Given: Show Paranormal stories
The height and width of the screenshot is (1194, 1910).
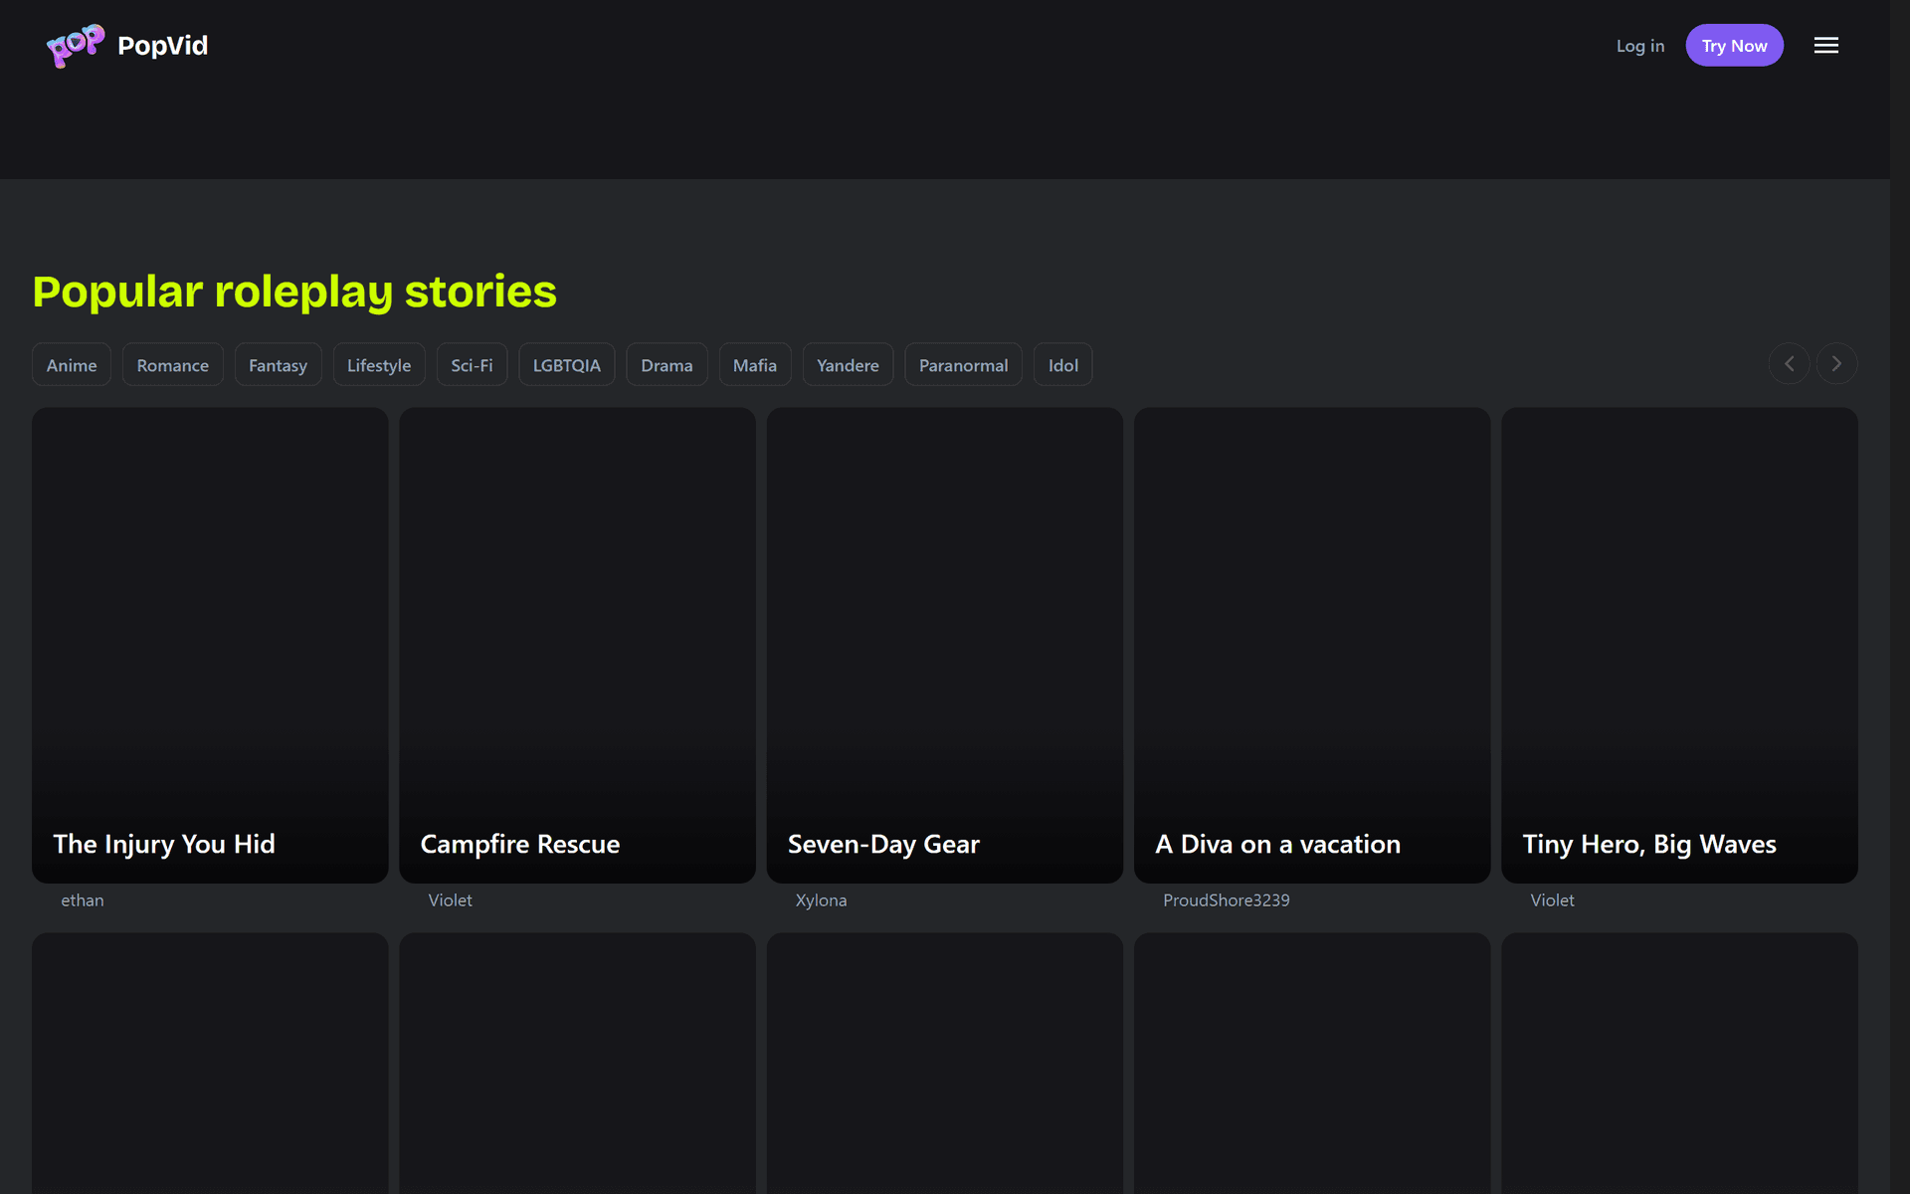Looking at the screenshot, I should click(x=963, y=365).
